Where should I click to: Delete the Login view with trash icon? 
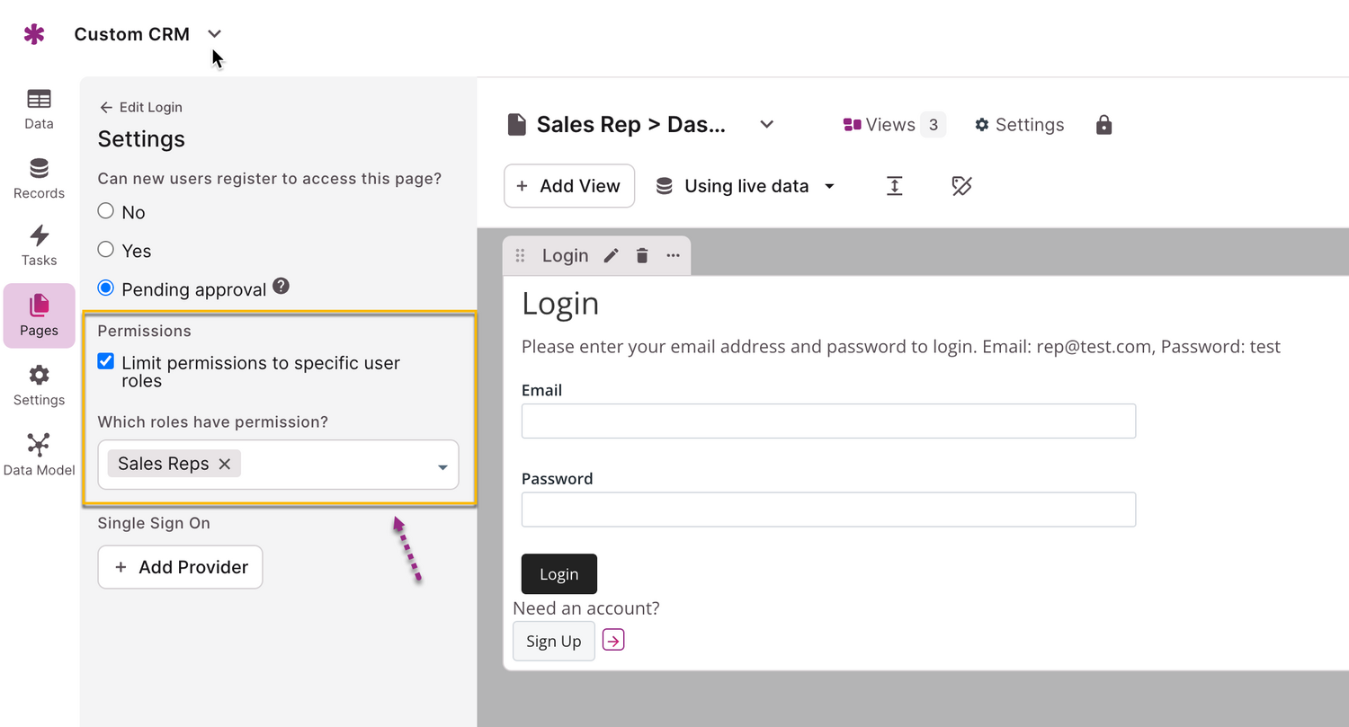pyautogui.click(x=642, y=256)
